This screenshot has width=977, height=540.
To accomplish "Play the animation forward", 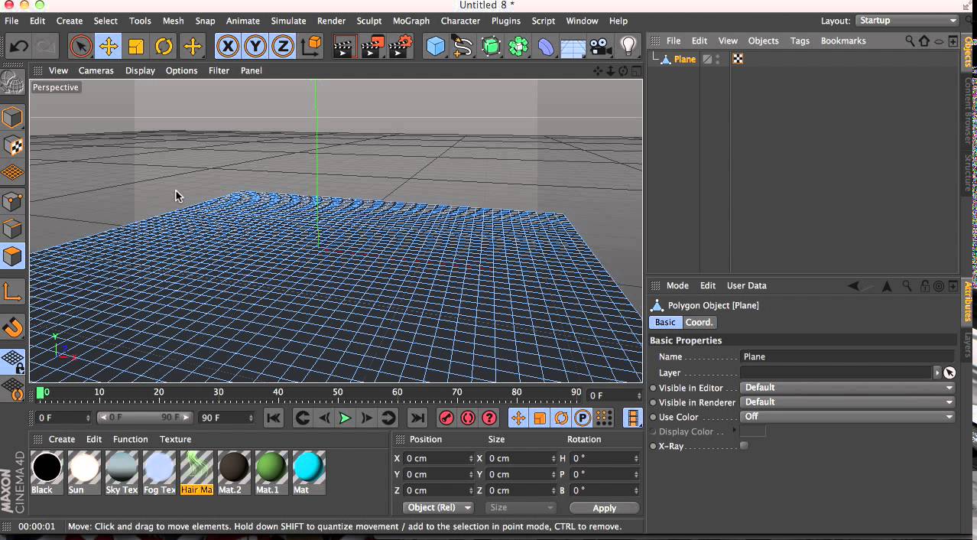I will click(345, 418).
